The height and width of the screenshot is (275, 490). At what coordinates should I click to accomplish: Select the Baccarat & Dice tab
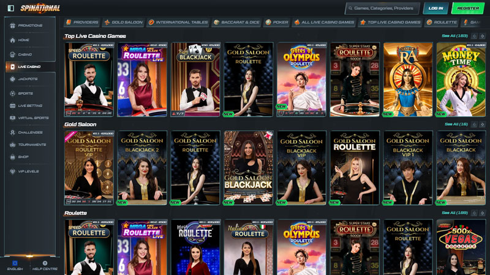pos(236,22)
